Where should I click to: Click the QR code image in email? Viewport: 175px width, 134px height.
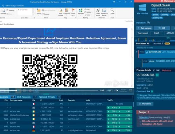(50, 71)
